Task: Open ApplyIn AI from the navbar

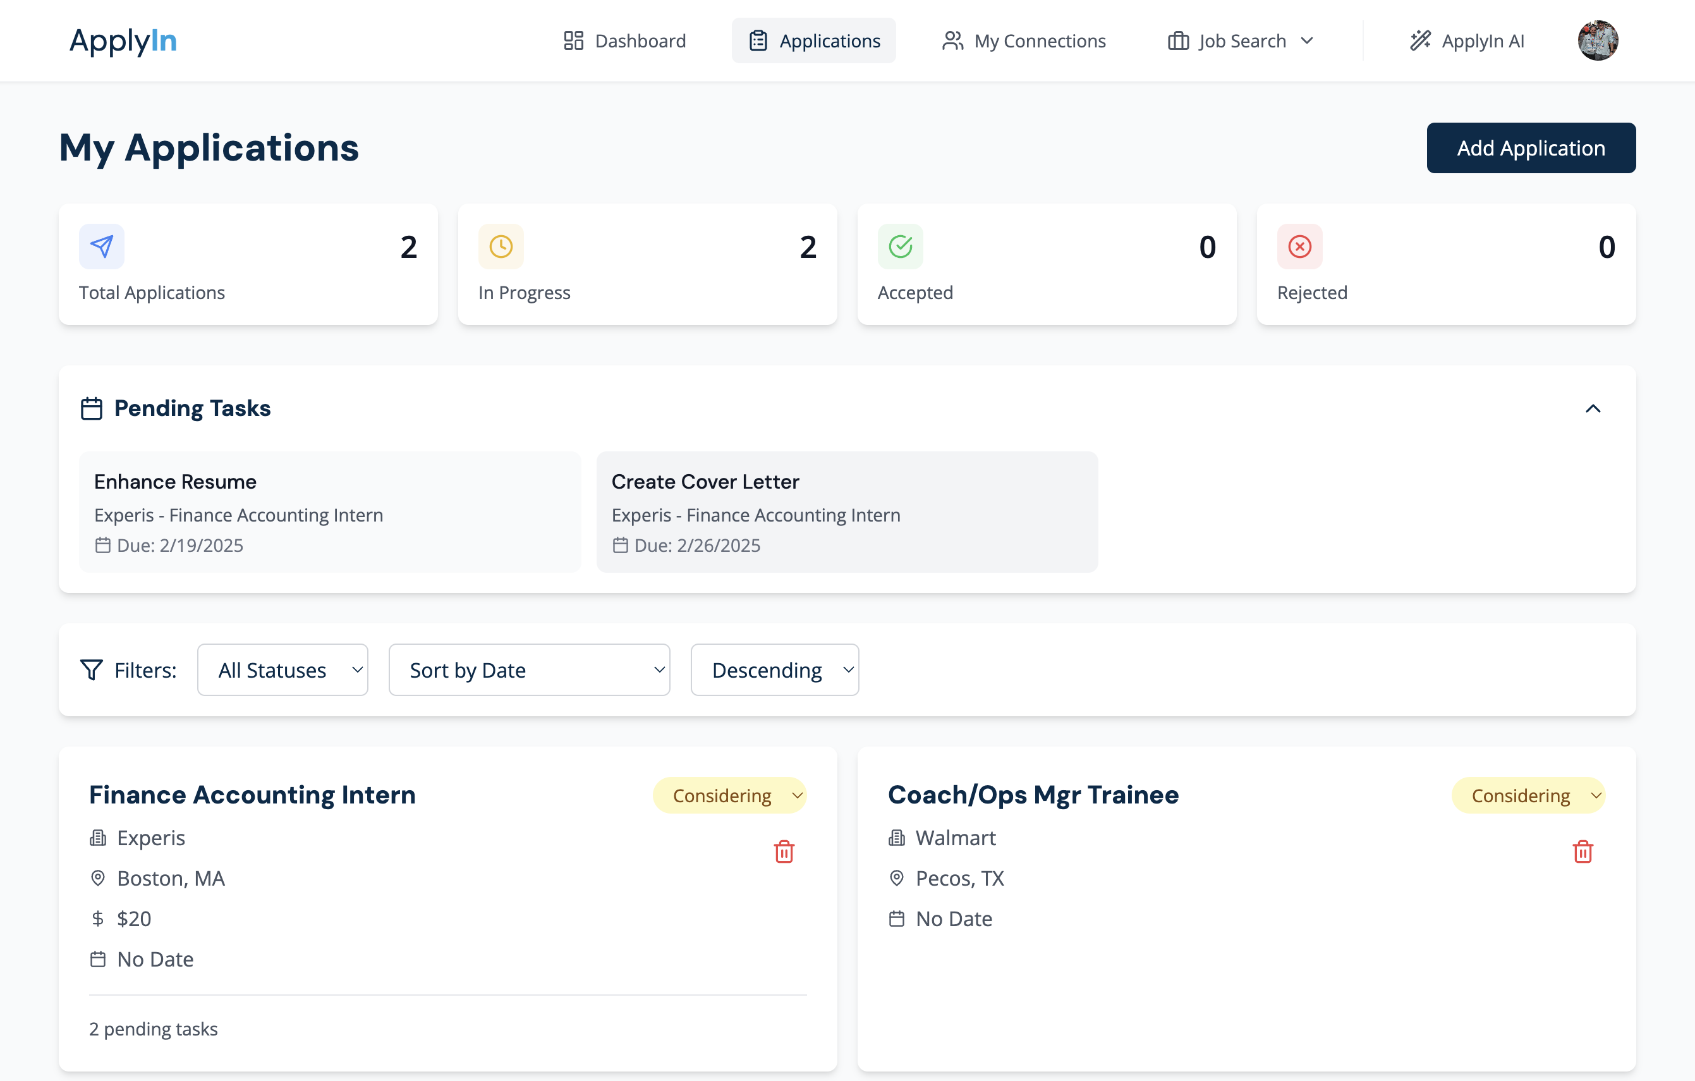Action: click(x=1467, y=41)
